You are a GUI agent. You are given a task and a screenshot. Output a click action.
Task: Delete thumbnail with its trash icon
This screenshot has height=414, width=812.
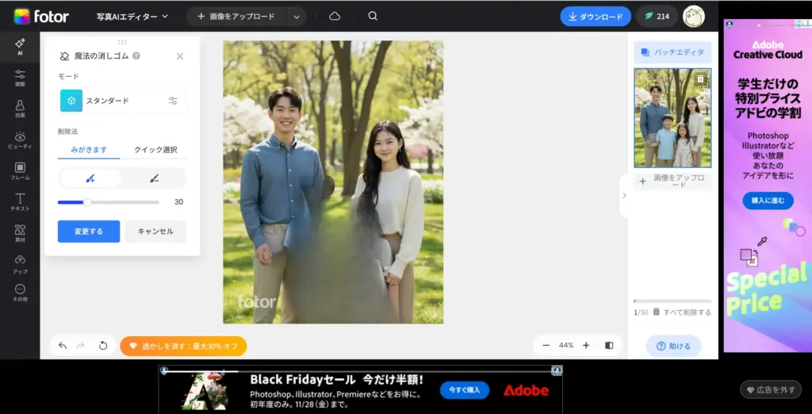click(x=700, y=79)
